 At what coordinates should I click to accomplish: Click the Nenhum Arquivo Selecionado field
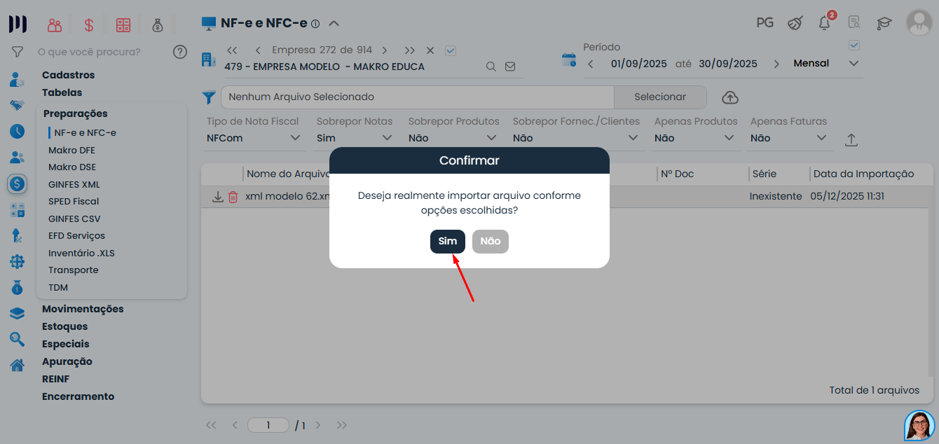pyautogui.click(x=417, y=97)
